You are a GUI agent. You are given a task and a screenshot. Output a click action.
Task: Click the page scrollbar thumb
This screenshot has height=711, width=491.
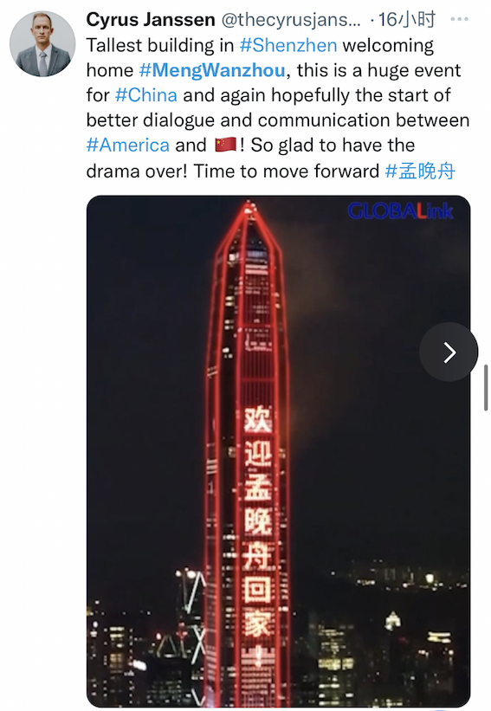[486, 387]
